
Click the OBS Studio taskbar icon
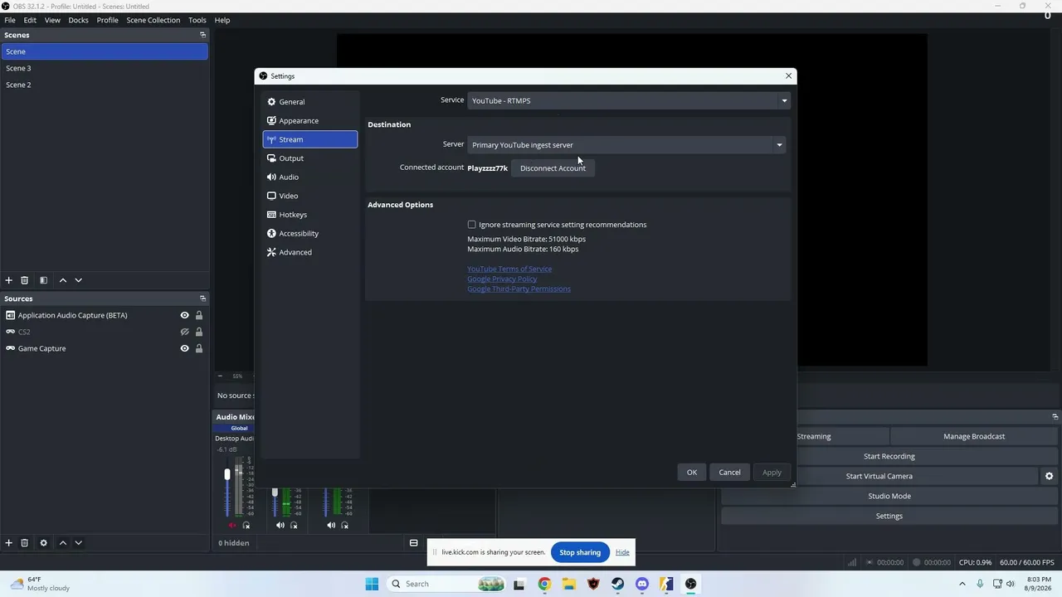pos(690,584)
